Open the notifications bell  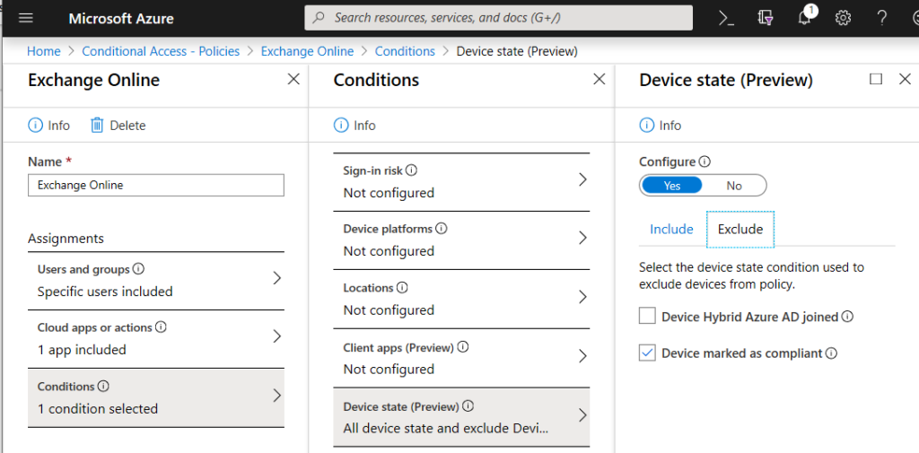point(805,18)
